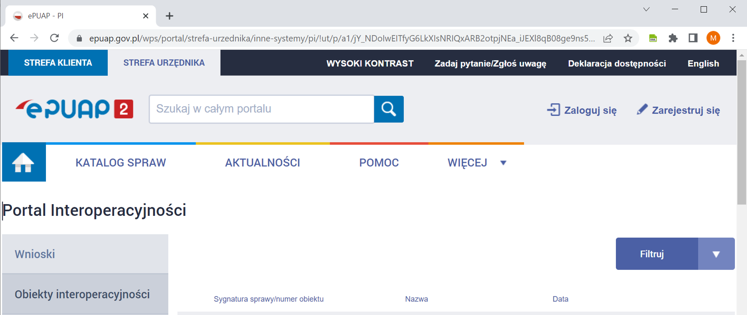Bookmark this page with the star icon

(628, 38)
